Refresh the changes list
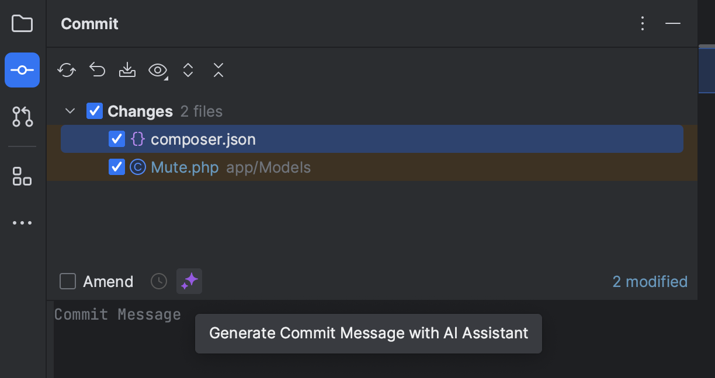The width and height of the screenshot is (715, 378). click(x=67, y=71)
